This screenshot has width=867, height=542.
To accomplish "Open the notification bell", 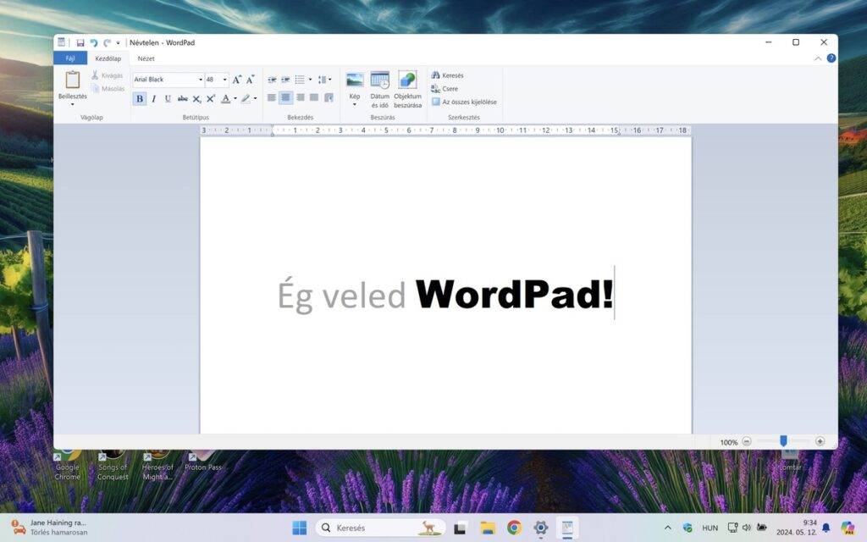I will pos(826,528).
